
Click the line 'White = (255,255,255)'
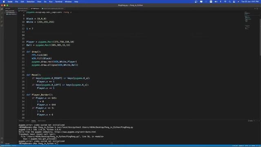click(x=40, y=22)
